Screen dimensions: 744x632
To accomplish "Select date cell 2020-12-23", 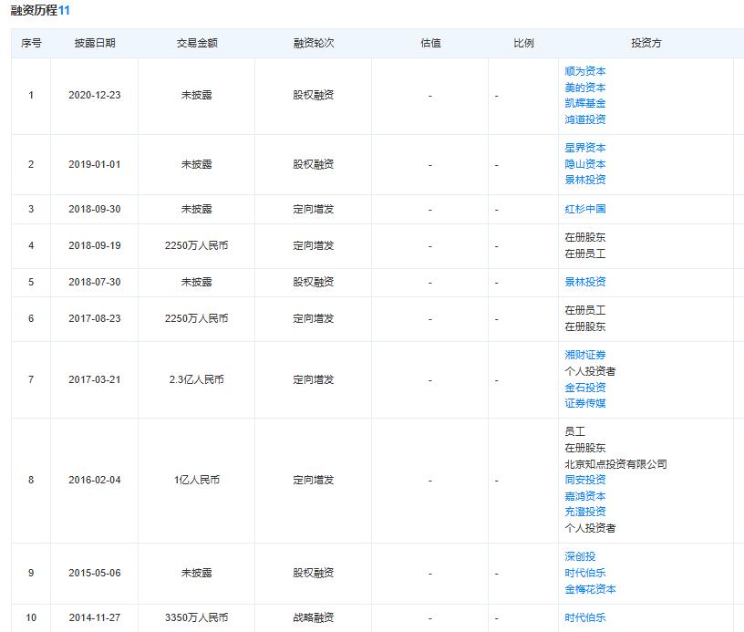I will 95,95.
